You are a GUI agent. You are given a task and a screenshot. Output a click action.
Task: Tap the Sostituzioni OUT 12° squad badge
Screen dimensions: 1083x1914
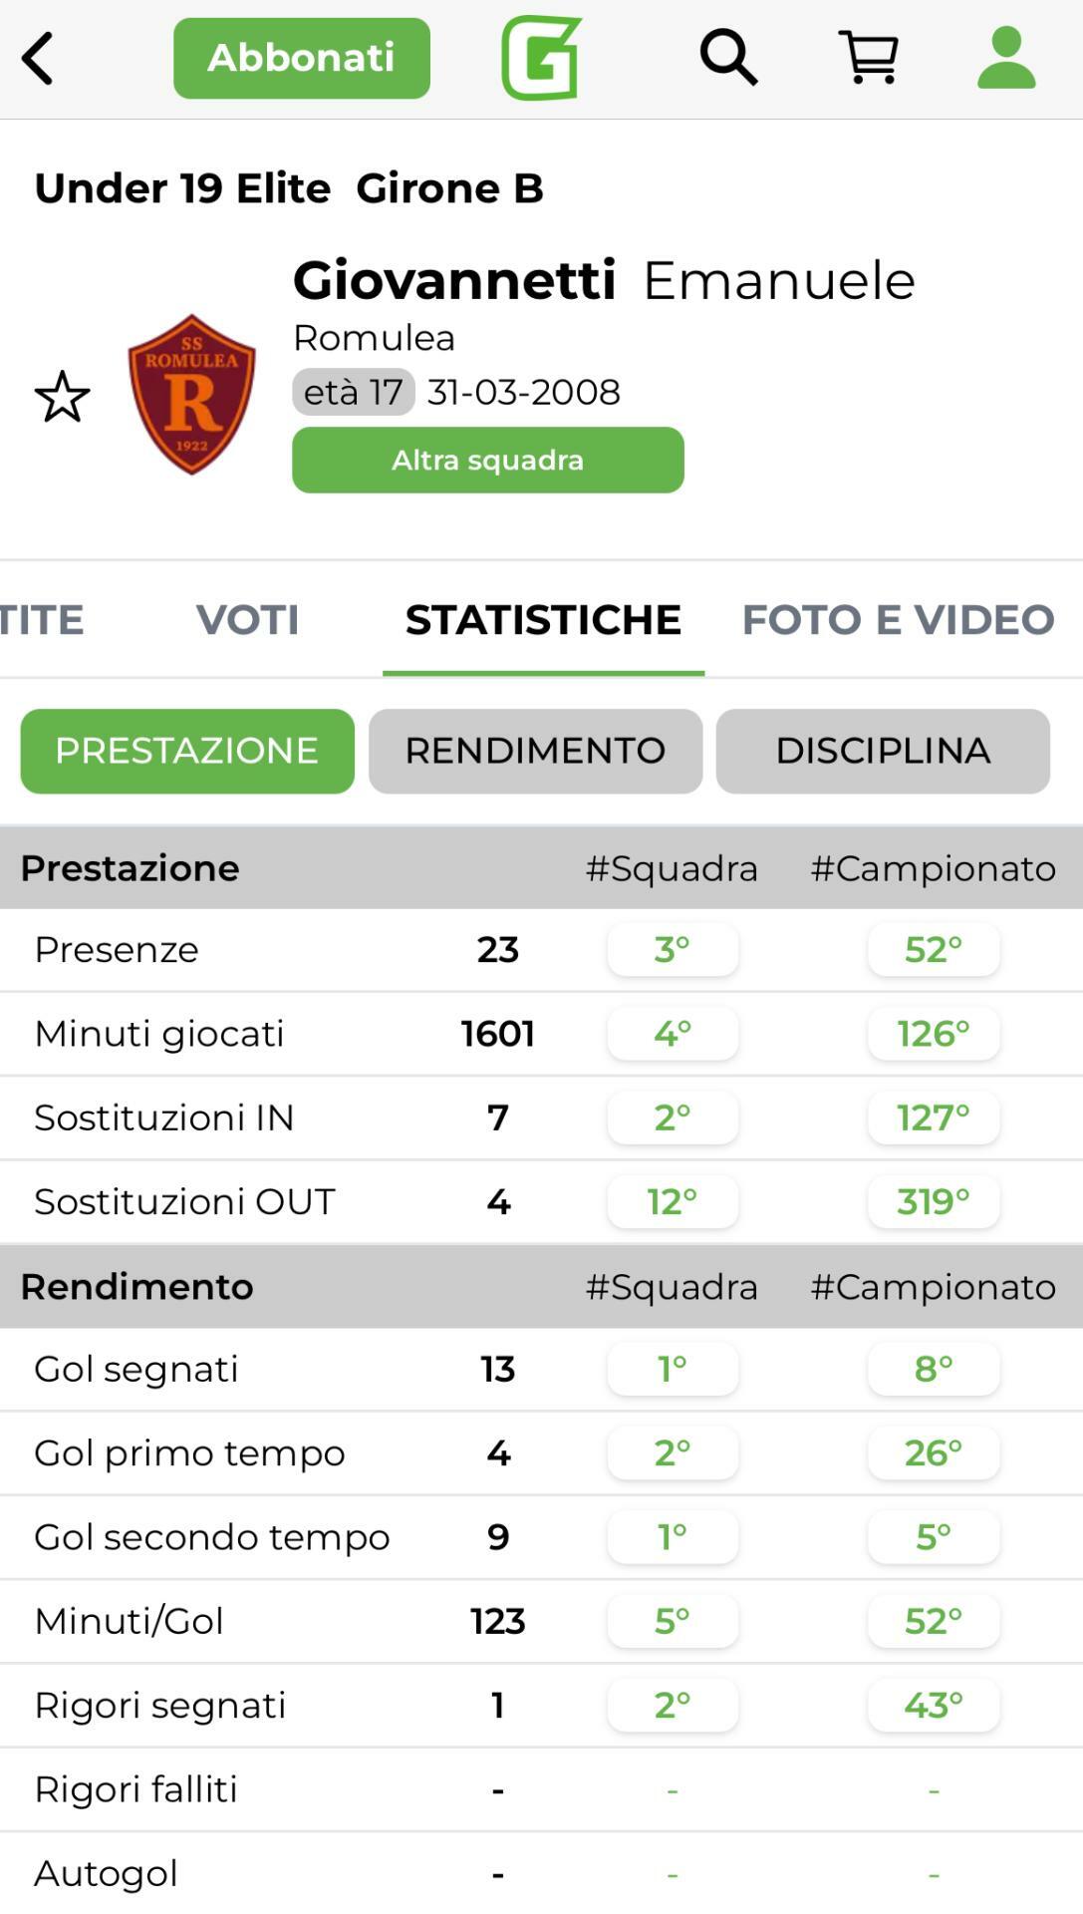pos(673,1201)
